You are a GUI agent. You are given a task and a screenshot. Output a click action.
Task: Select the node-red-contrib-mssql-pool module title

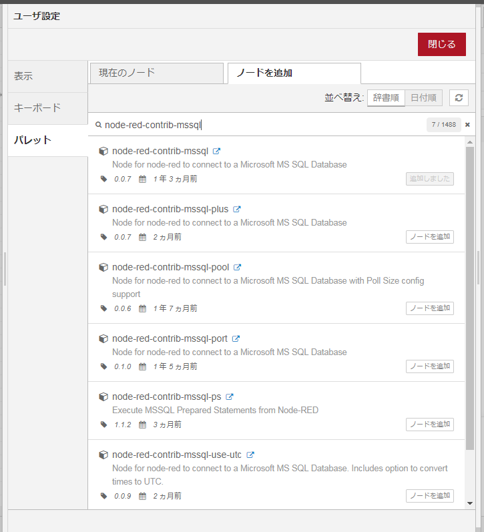171,267
